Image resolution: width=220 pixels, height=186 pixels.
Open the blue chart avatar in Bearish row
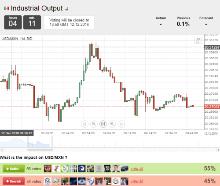coord(73,181)
